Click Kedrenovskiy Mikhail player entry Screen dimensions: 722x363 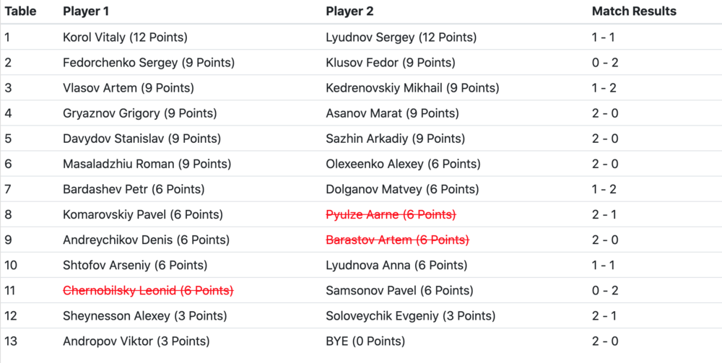tap(412, 88)
